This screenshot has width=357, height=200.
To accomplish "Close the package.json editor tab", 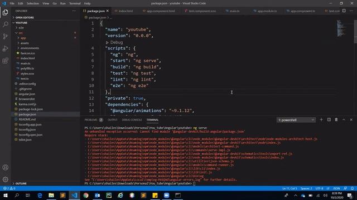I will (x=108, y=11).
